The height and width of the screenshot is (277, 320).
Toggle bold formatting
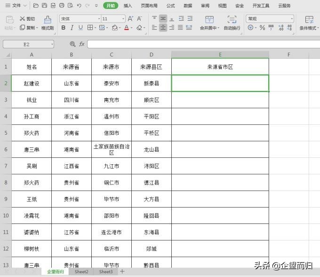64,28
